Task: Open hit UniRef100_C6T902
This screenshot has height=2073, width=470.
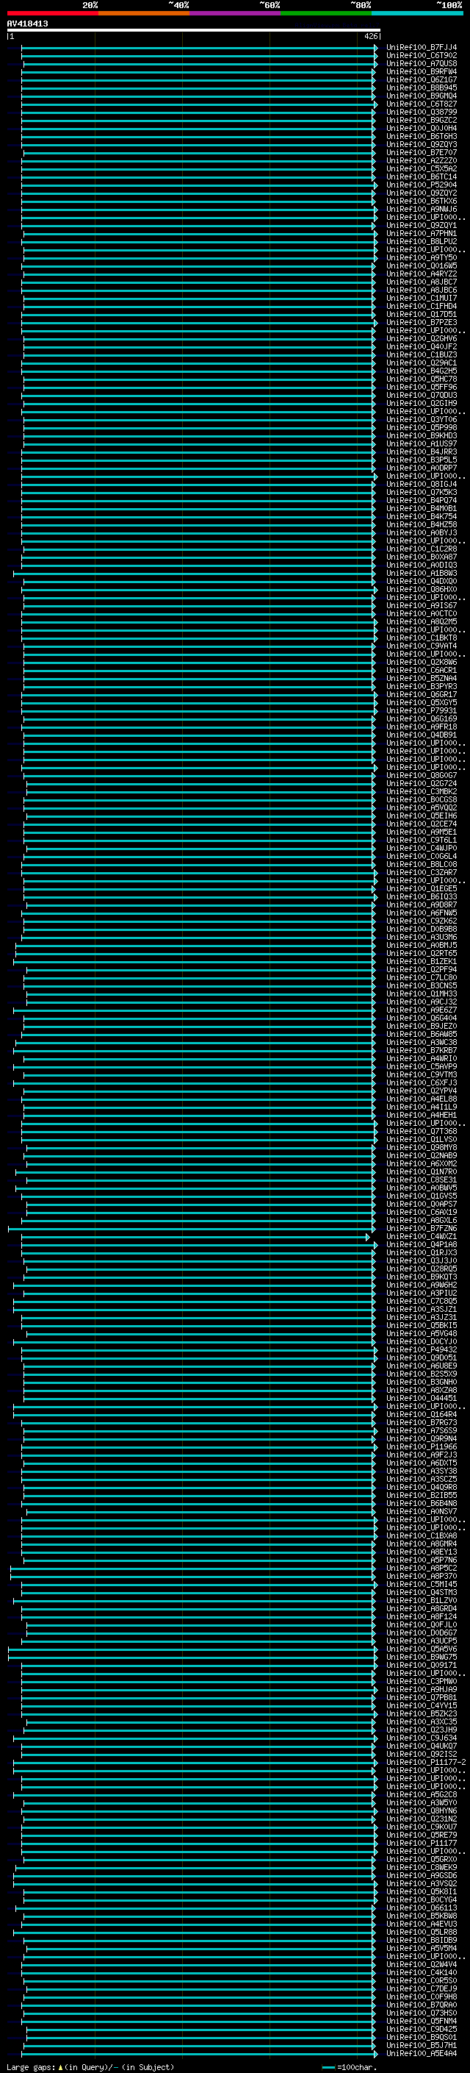Action: (421, 56)
